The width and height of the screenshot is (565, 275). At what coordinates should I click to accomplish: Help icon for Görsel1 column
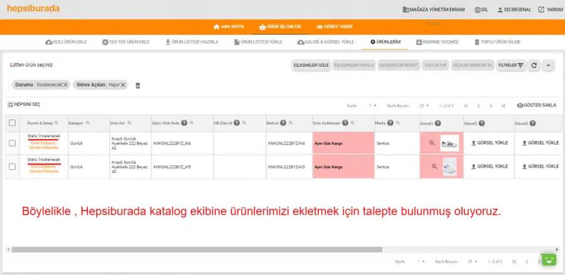click(438, 123)
